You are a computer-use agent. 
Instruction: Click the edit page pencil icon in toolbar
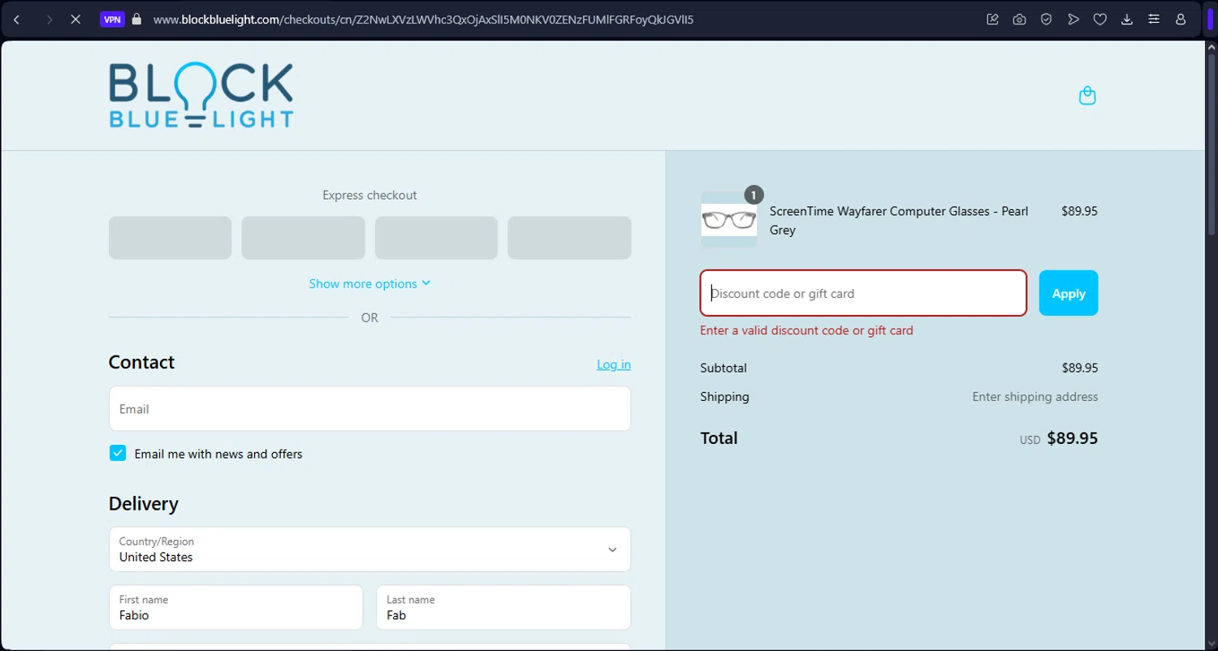click(x=992, y=19)
